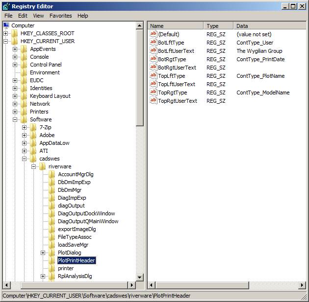The height and width of the screenshot is (302, 309).
Task: Click the riverware folder icon
Action: coord(42,166)
